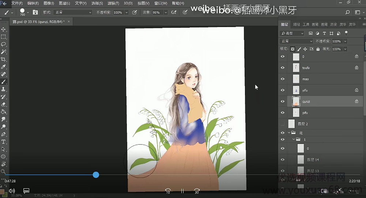The image size is (366, 198).
Task: Choose the Eyedropper tool
Action: pos(4,67)
